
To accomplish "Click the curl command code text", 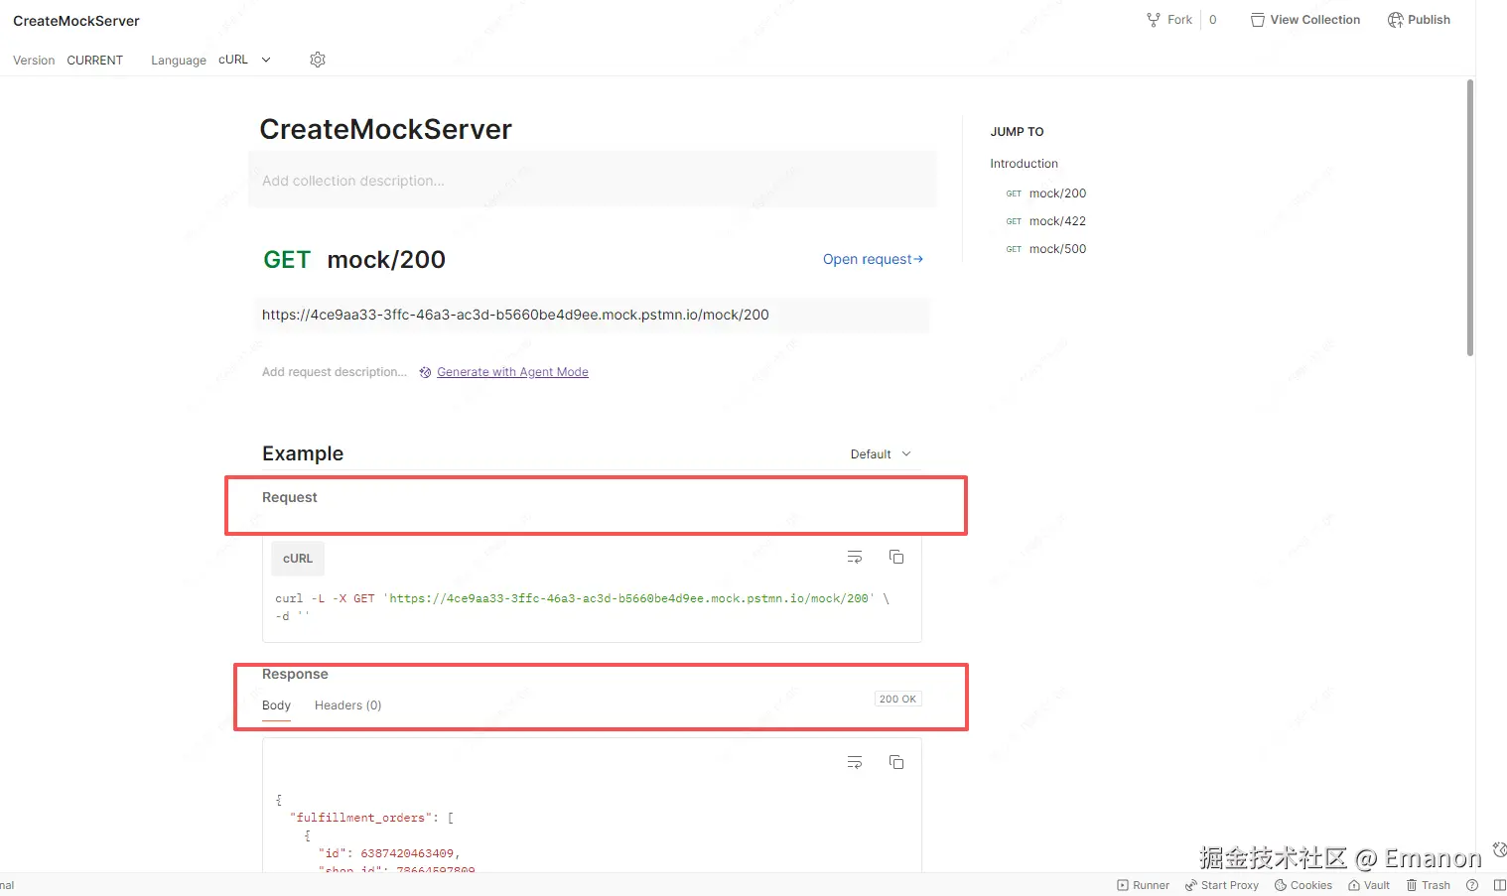I will 582,607.
